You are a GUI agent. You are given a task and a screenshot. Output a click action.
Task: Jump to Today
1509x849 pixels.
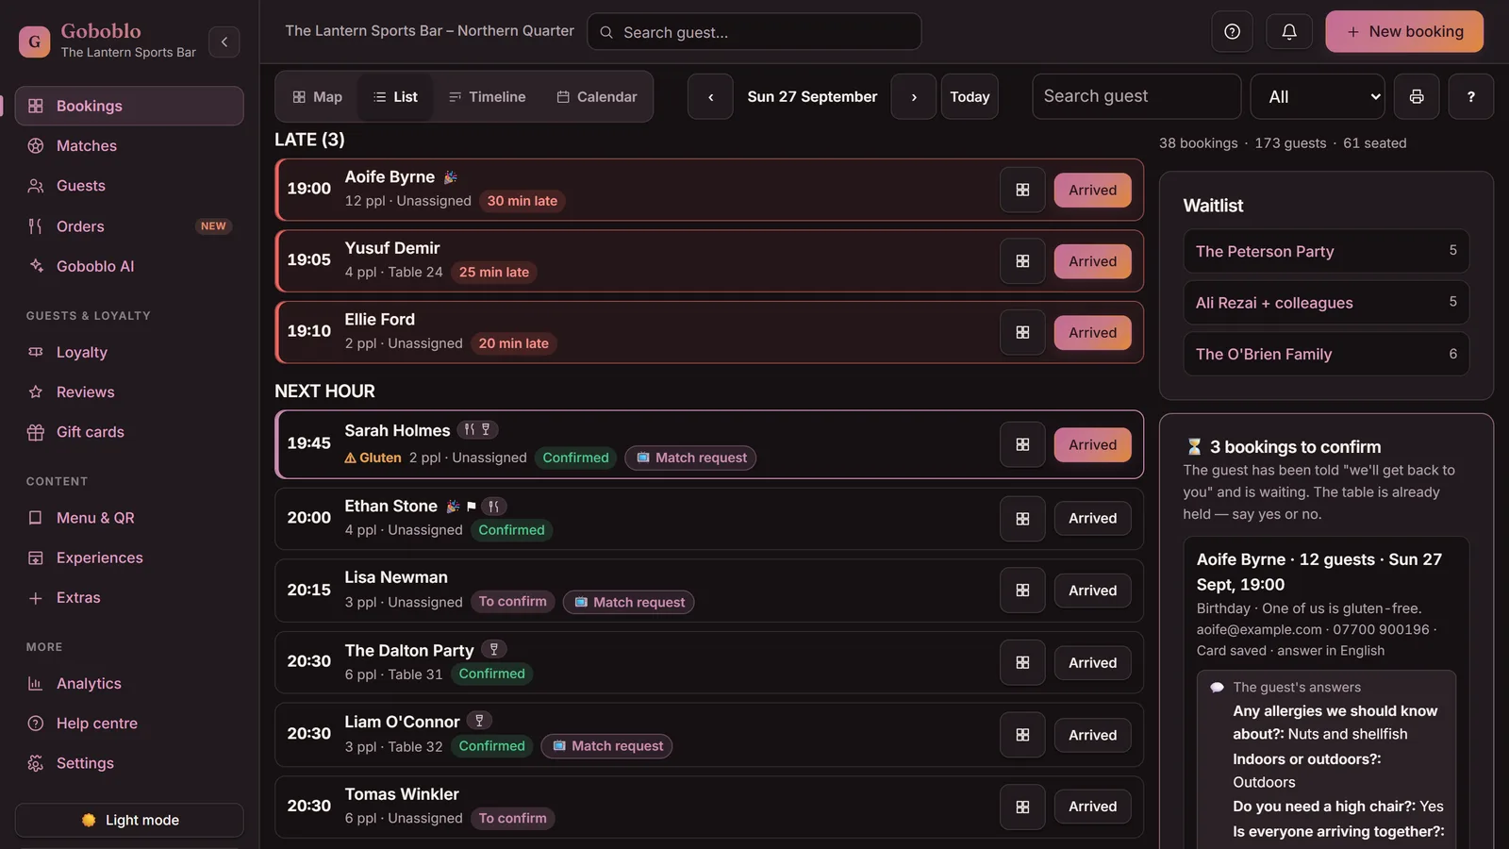tap(970, 96)
